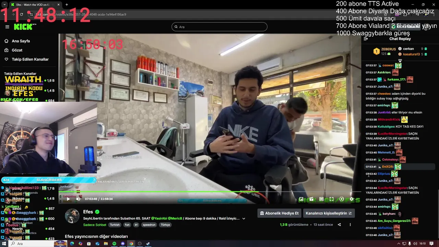
Task: Seek in the green video progress bar
Action: pyautogui.click(x=210, y=191)
